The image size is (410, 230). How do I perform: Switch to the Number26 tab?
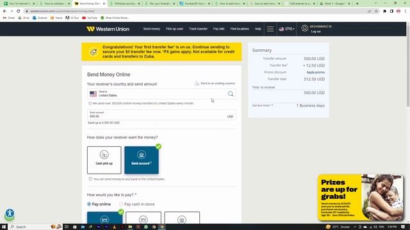click(x=195, y=4)
